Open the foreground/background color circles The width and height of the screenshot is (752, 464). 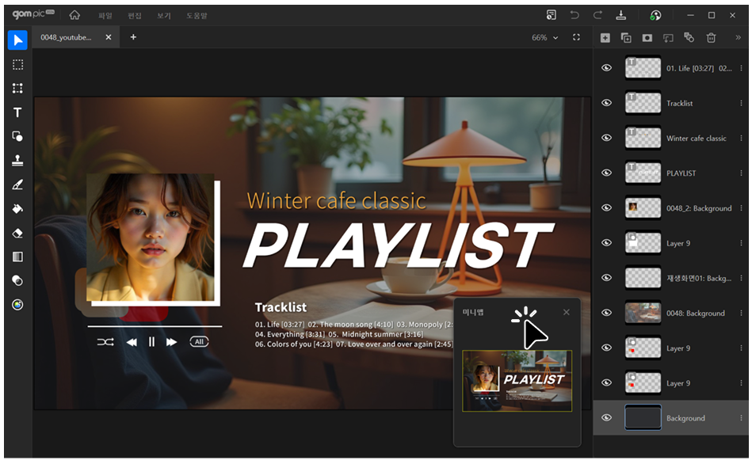[x=17, y=281]
